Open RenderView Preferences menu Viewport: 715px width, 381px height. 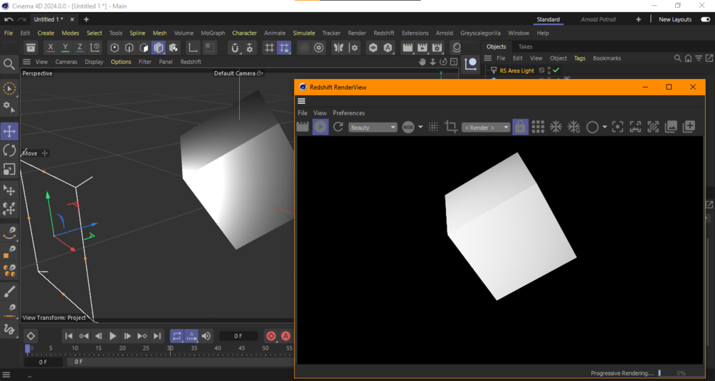tap(349, 113)
